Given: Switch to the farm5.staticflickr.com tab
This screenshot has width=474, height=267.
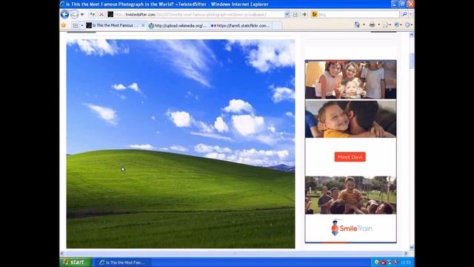Looking at the screenshot, I should (x=240, y=26).
